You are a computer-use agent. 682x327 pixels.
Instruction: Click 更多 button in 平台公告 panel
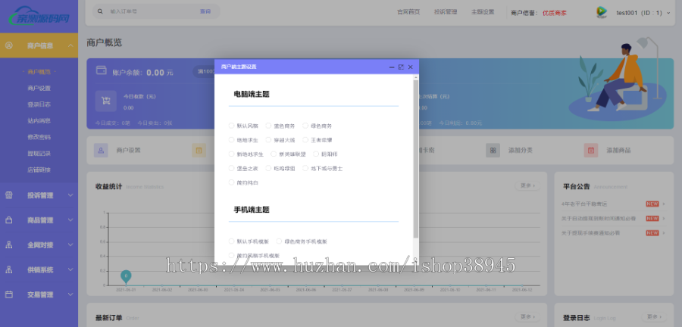click(653, 185)
